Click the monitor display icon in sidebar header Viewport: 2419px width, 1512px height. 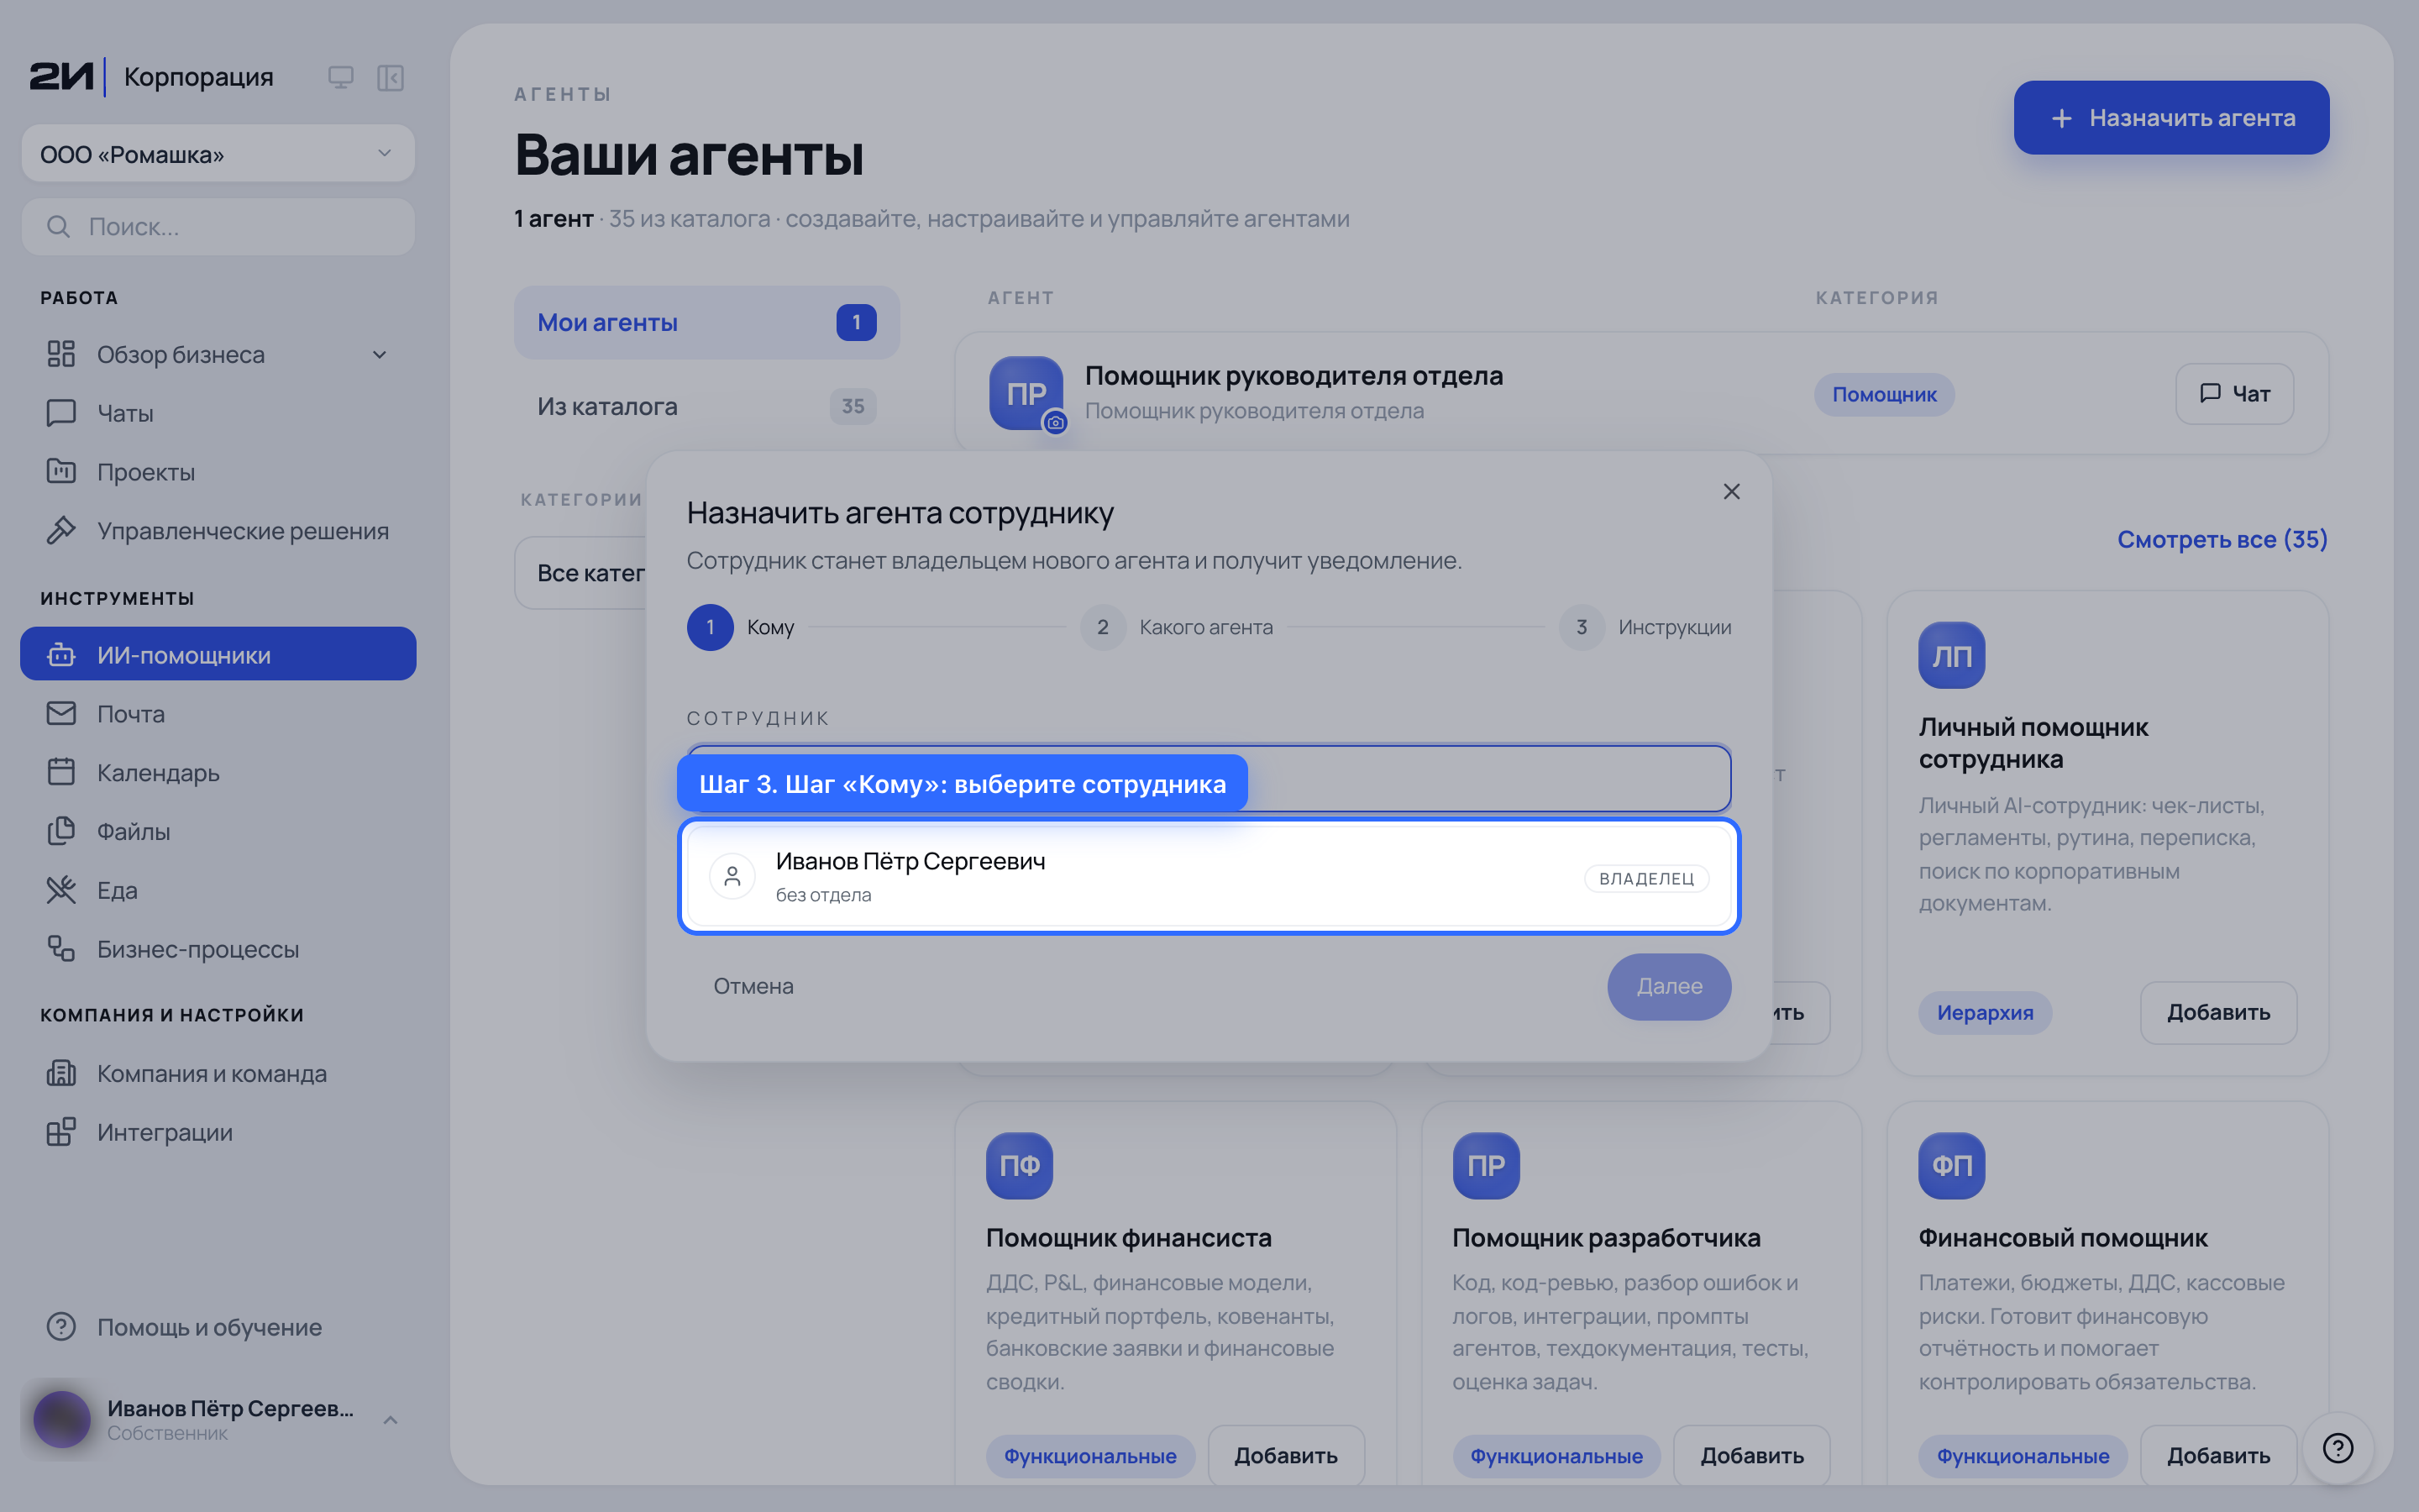coord(341,77)
